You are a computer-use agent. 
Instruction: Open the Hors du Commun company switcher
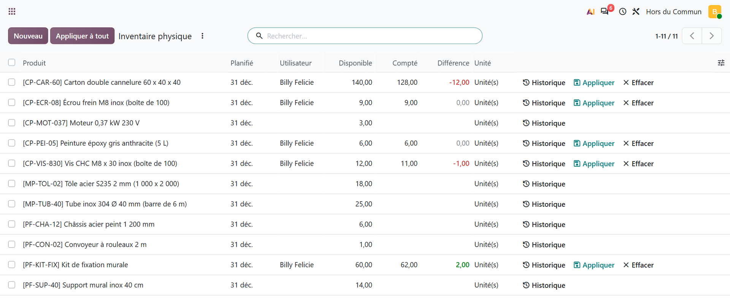click(674, 12)
